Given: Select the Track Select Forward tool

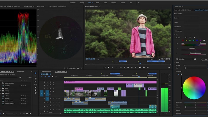Looking at the screenshot, I should point(36,76).
